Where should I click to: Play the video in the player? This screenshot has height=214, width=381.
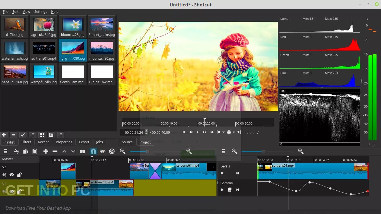tap(198, 132)
